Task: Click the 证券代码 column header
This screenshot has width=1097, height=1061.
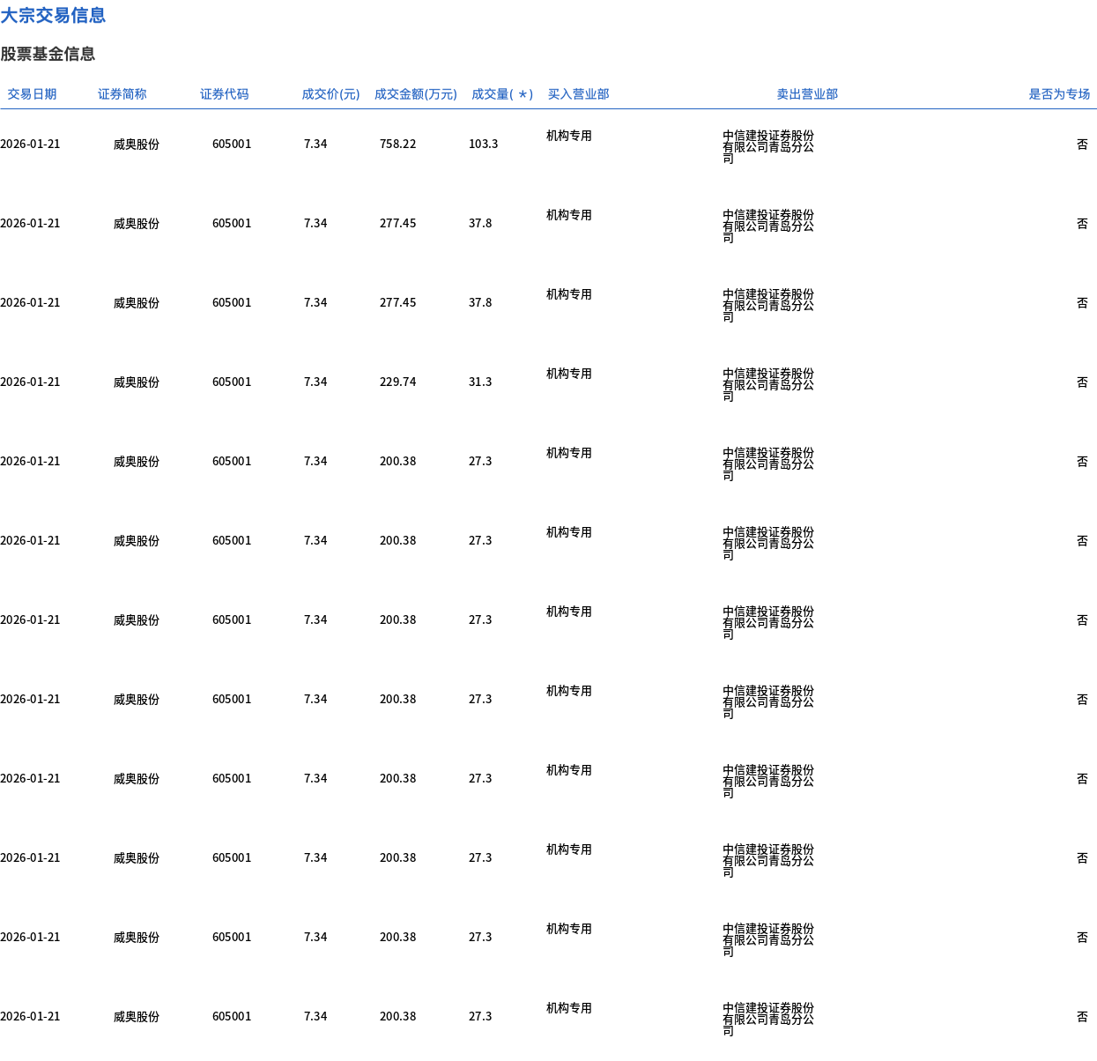Action: (x=224, y=94)
